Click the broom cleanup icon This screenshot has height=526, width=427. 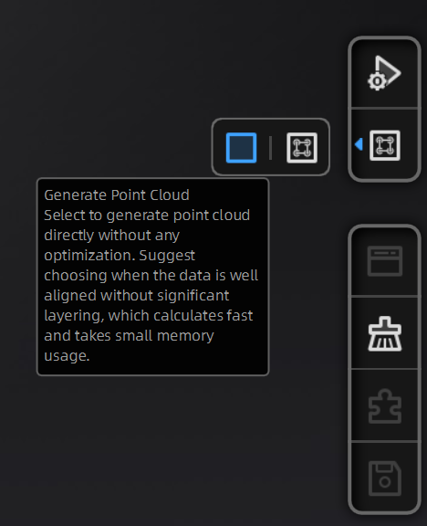tap(385, 334)
